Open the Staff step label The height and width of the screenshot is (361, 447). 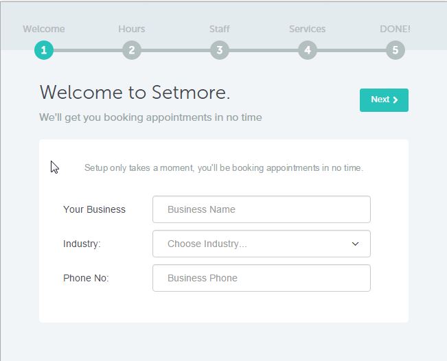220,29
